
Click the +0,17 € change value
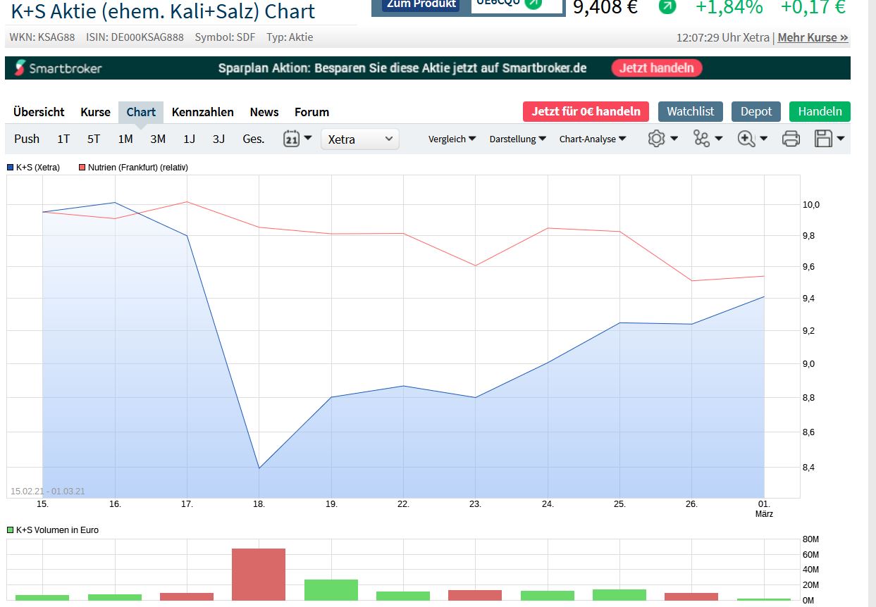pos(813,7)
